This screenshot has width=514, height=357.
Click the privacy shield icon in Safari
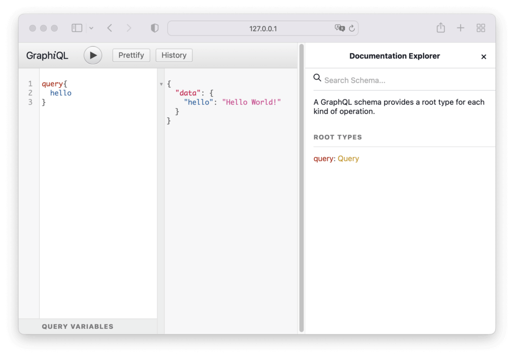[155, 28]
